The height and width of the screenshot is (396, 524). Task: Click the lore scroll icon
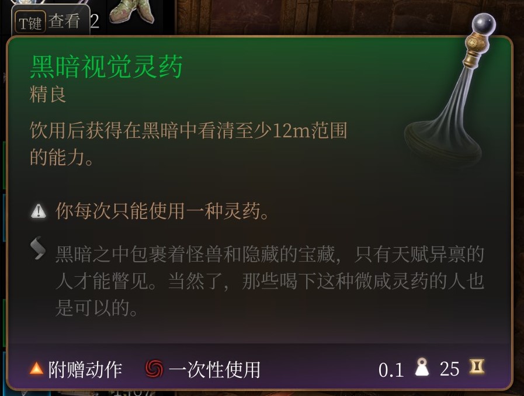(38, 248)
